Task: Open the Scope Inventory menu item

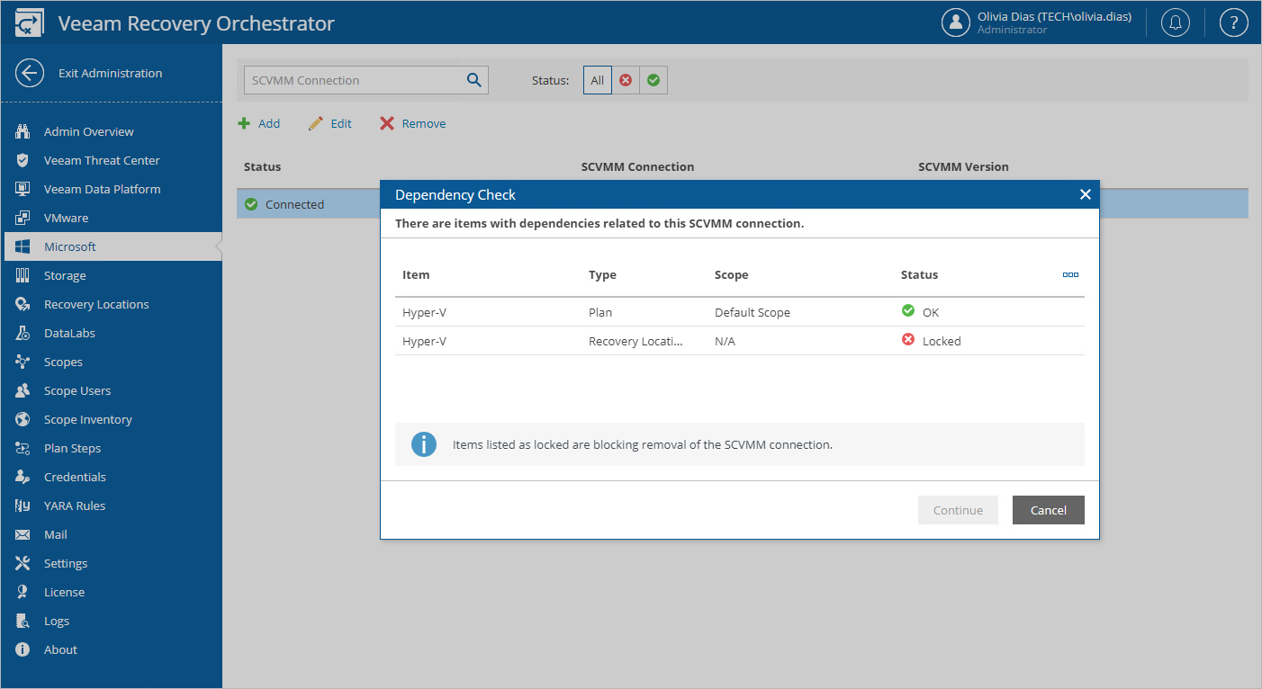Action: tap(113, 419)
